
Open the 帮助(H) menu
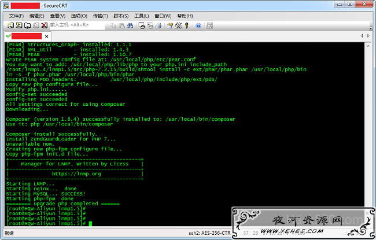(185, 16)
